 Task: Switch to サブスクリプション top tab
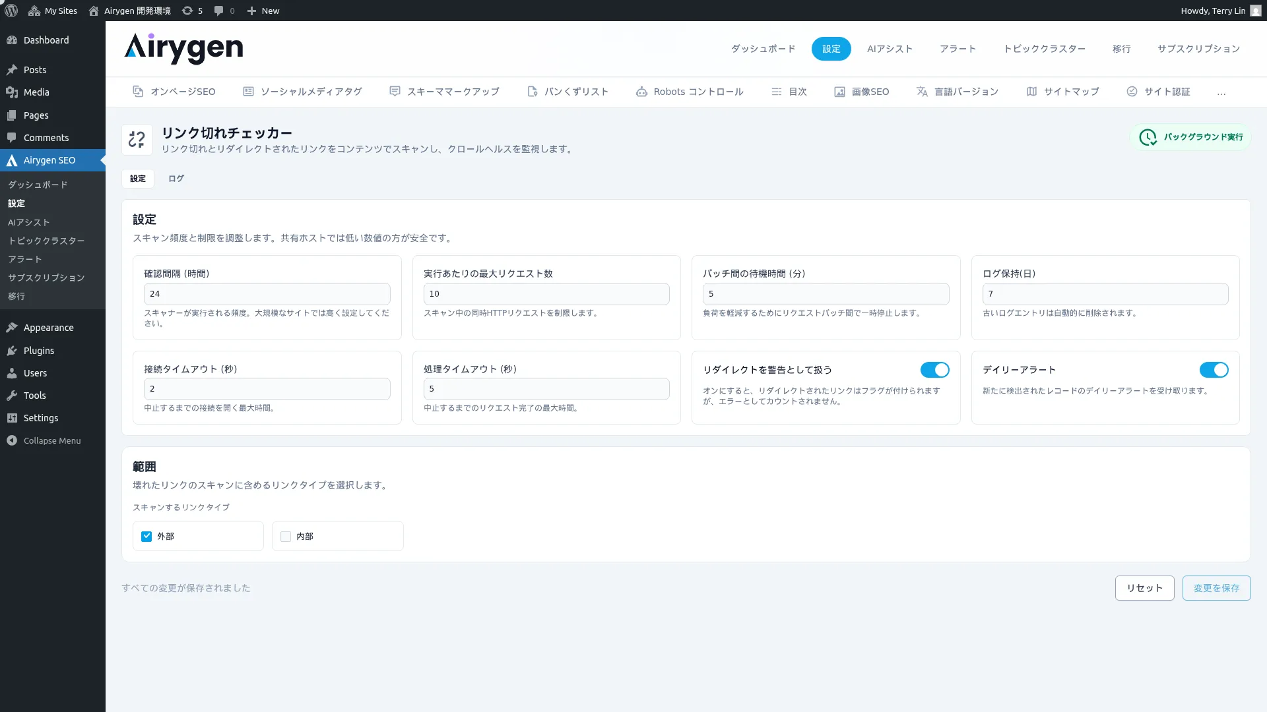pyautogui.click(x=1198, y=49)
